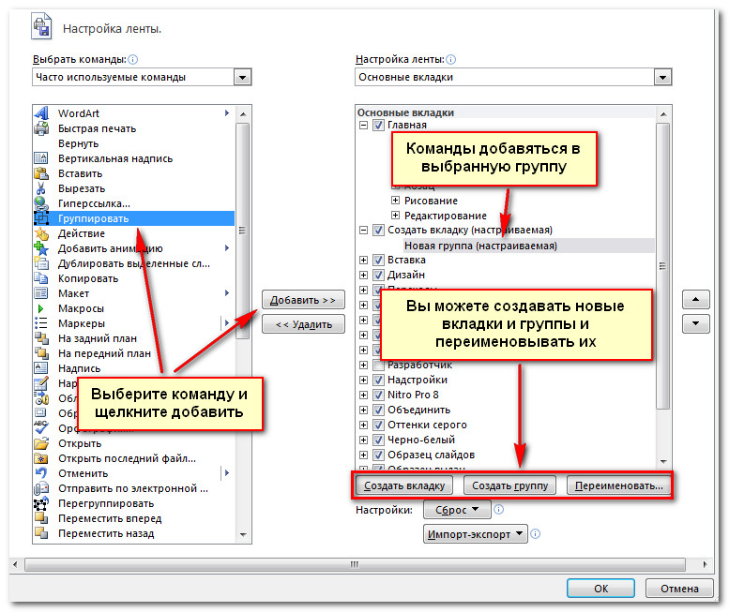The image size is (729, 612).
Task: Expand the Рисование group node
Action: tap(395, 201)
